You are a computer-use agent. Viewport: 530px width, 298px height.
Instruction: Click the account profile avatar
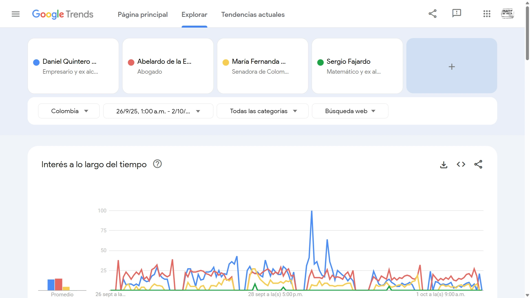(x=507, y=14)
